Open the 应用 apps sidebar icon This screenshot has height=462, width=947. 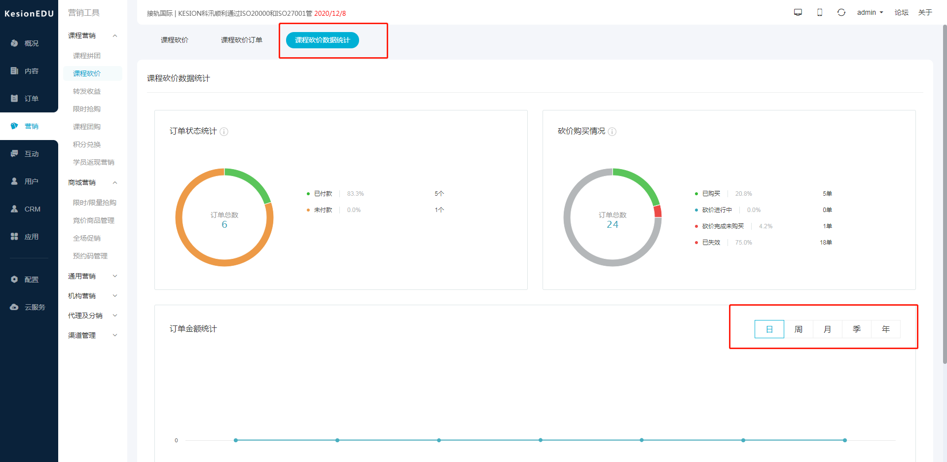click(x=14, y=237)
